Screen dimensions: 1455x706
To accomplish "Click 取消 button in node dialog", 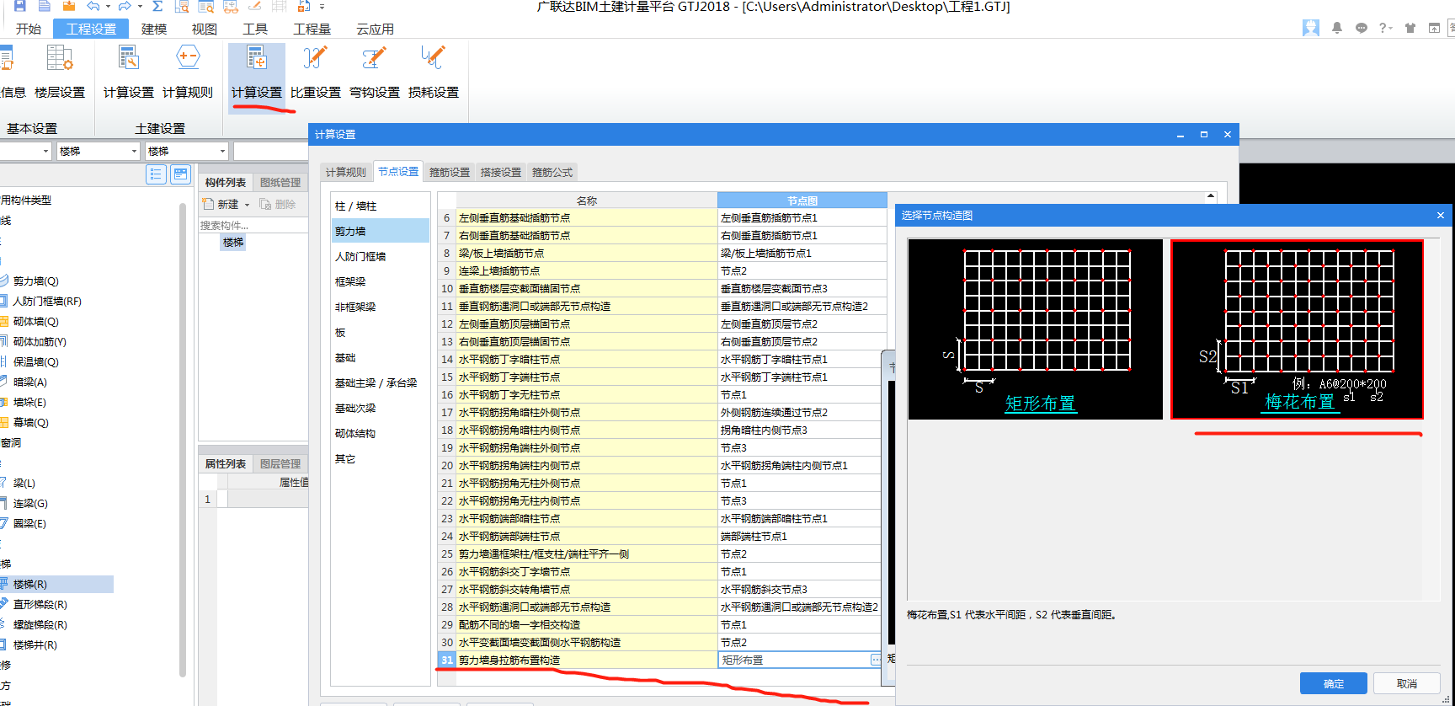I will (1407, 683).
